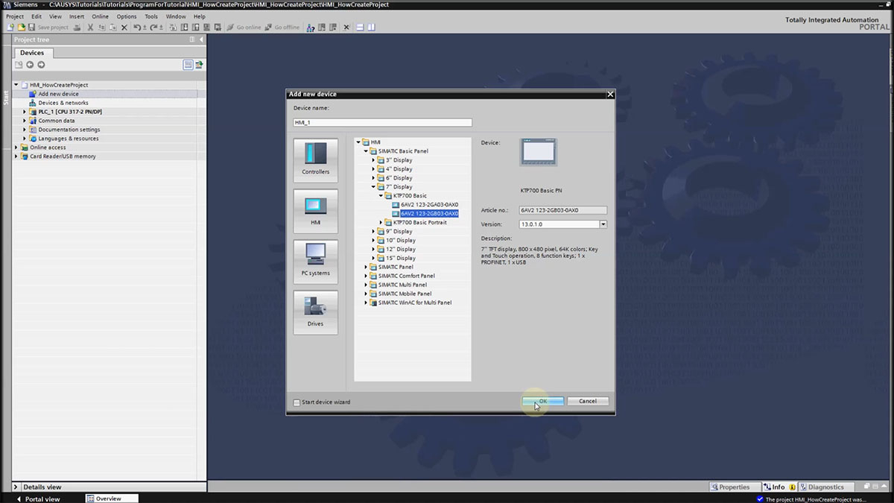The image size is (894, 503).
Task: Select the HMI device category button
Action: pyautogui.click(x=315, y=211)
